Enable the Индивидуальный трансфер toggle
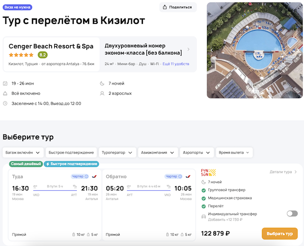Image resolution: width=304 pixels, height=246 pixels. (x=292, y=214)
